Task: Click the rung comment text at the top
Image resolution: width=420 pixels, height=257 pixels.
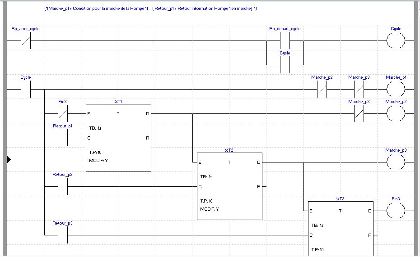Action: (x=150, y=9)
